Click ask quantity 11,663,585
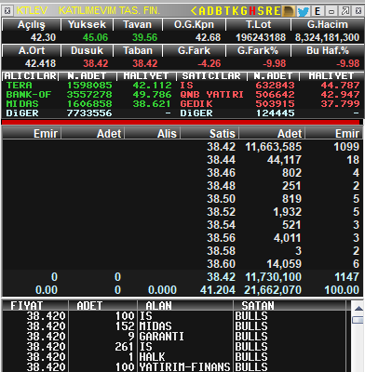 274,147
